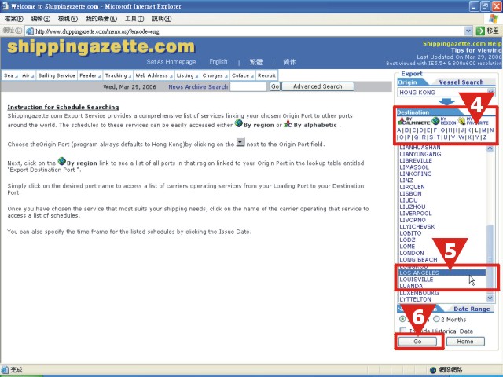Open the Origin port HONG KONG dropdown

[490, 93]
